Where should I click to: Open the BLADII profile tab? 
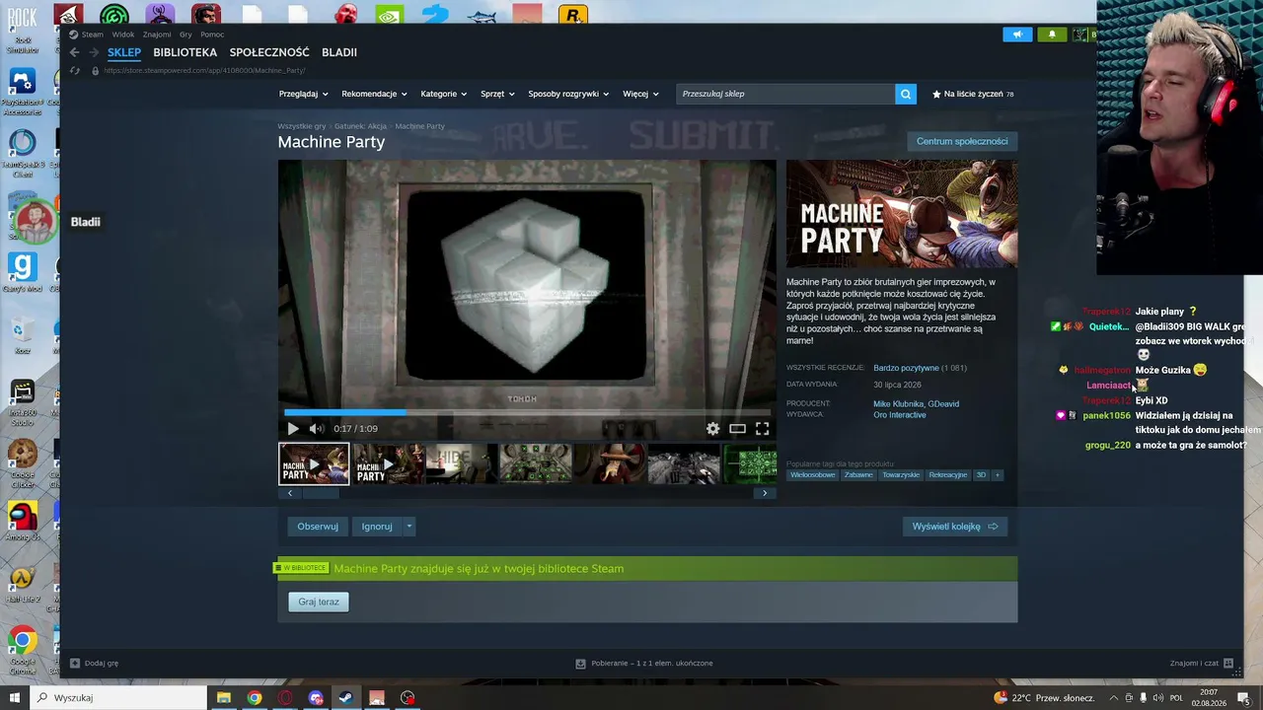[x=339, y=52]
